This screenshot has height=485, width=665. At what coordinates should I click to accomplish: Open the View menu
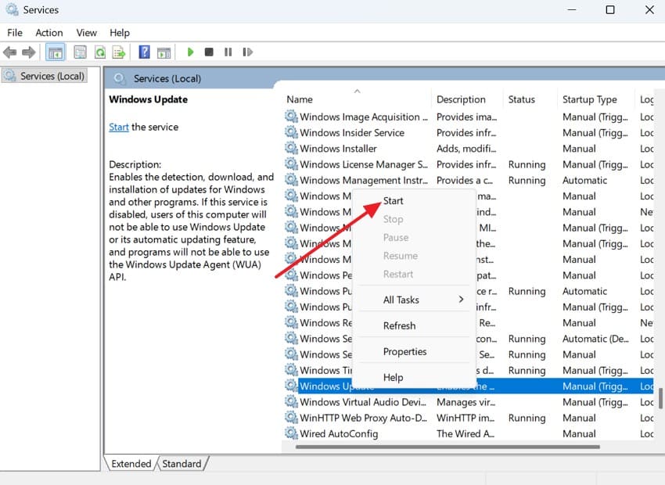coord(87,33)
